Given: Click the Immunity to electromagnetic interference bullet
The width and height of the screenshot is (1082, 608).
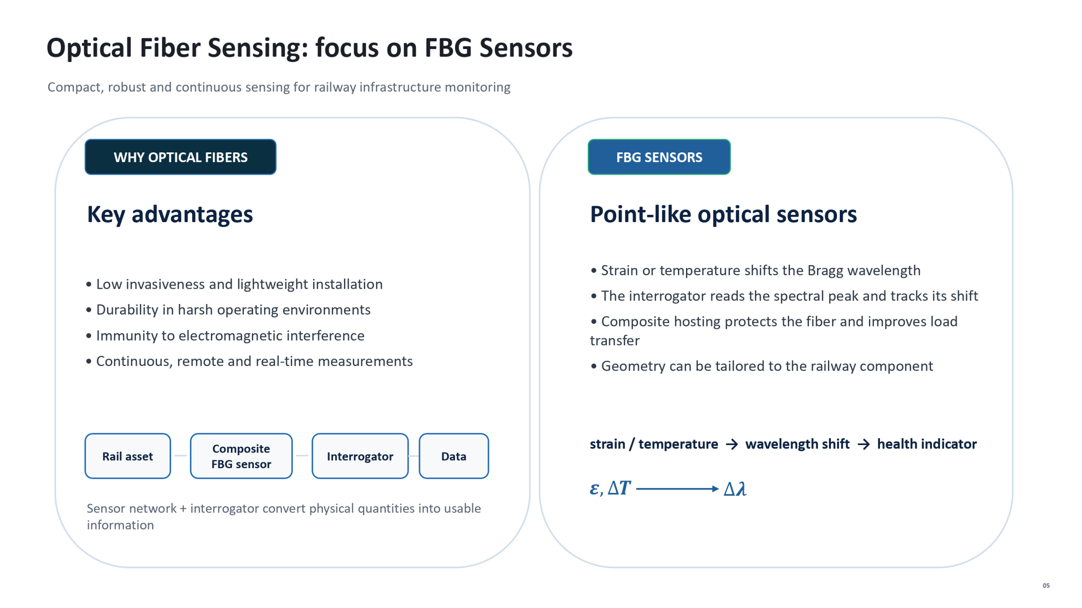Looking at the screenshot, I should pos(226,336).
